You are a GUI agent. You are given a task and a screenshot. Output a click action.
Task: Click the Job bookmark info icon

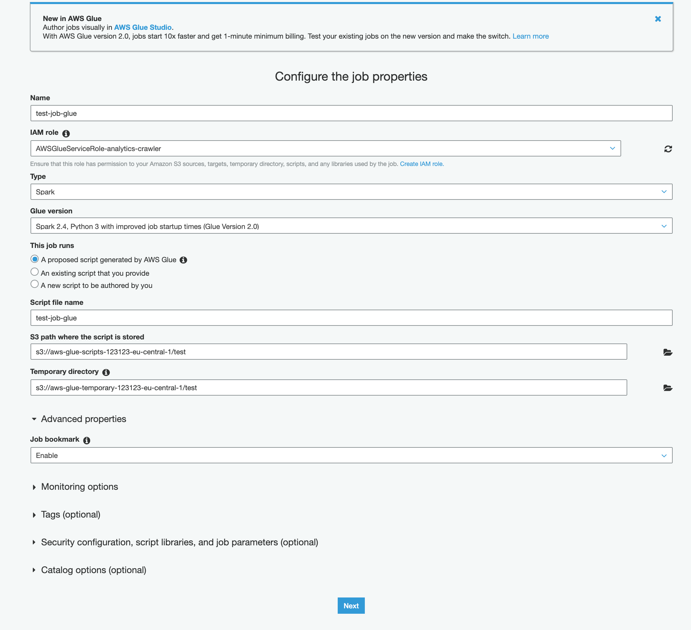pyautogui.click(x=87, y=440)
